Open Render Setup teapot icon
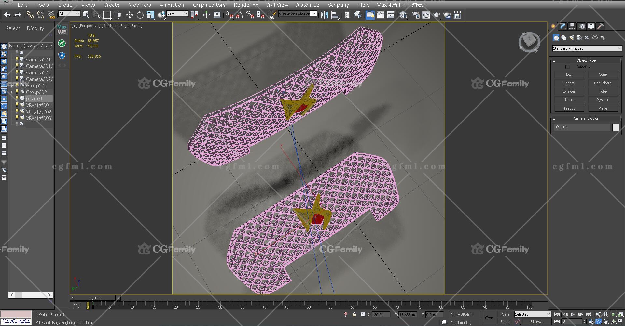Image resolution: width=625 pixels, height=326 pixels. [x=416, y=15]
